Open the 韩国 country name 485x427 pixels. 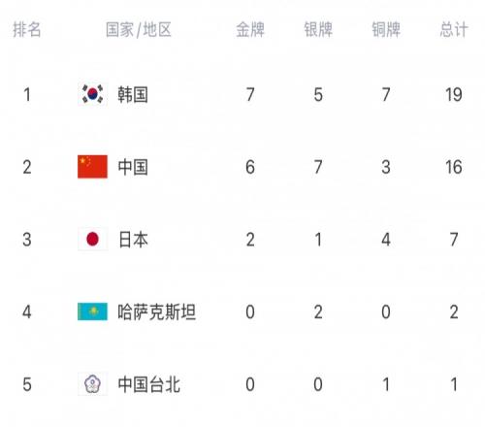(133, 95)
